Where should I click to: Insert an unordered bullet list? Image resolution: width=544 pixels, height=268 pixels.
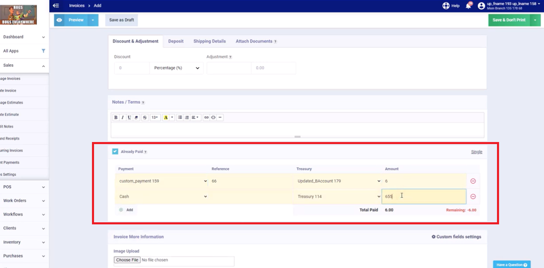[180, 117]
